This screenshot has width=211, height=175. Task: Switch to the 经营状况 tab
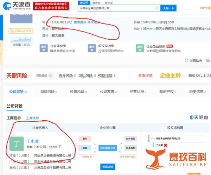coord(138,92)
